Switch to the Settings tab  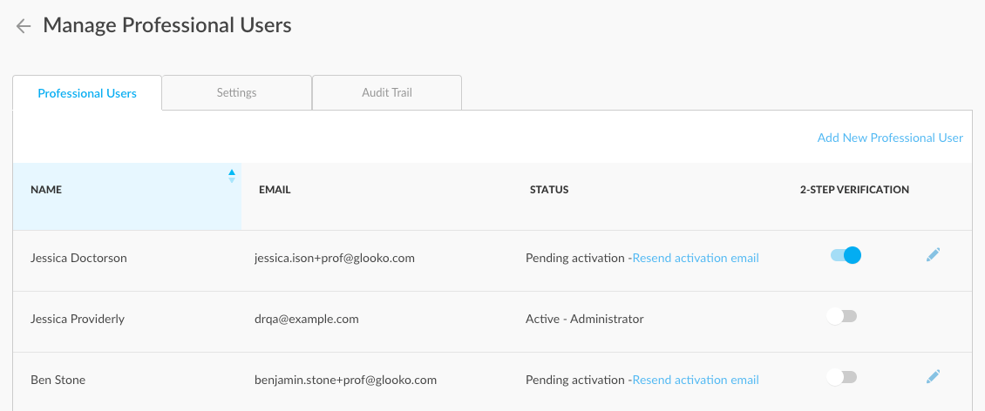(x=237, y=92)
